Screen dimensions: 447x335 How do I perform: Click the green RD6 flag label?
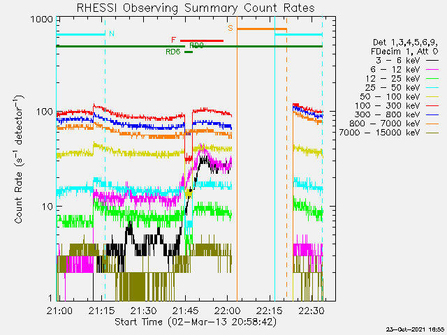(x=173, y=52)
